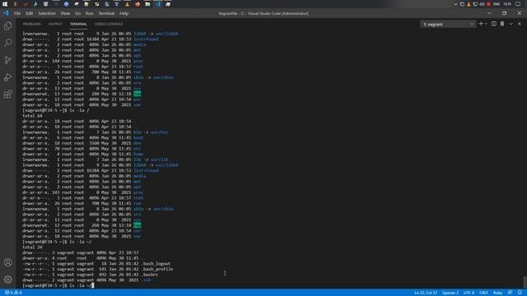Click the red tray icon
This screenshot has height=296, width=527.
(x=488, y=4)
